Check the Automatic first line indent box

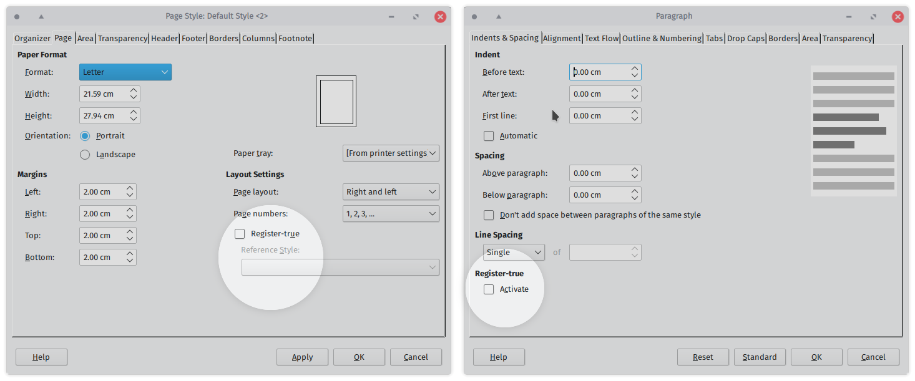click(x=489, y=136)
